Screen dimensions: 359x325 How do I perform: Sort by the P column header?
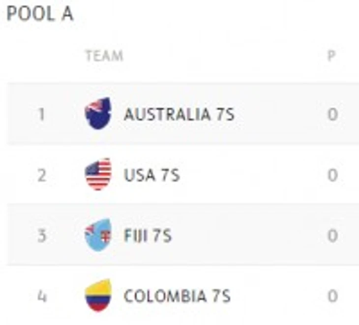(332, 56)
